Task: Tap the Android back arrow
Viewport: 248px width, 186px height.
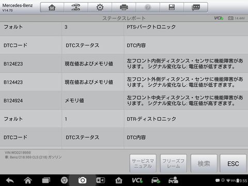Action: pyautogui.click(x=10, y=180)
